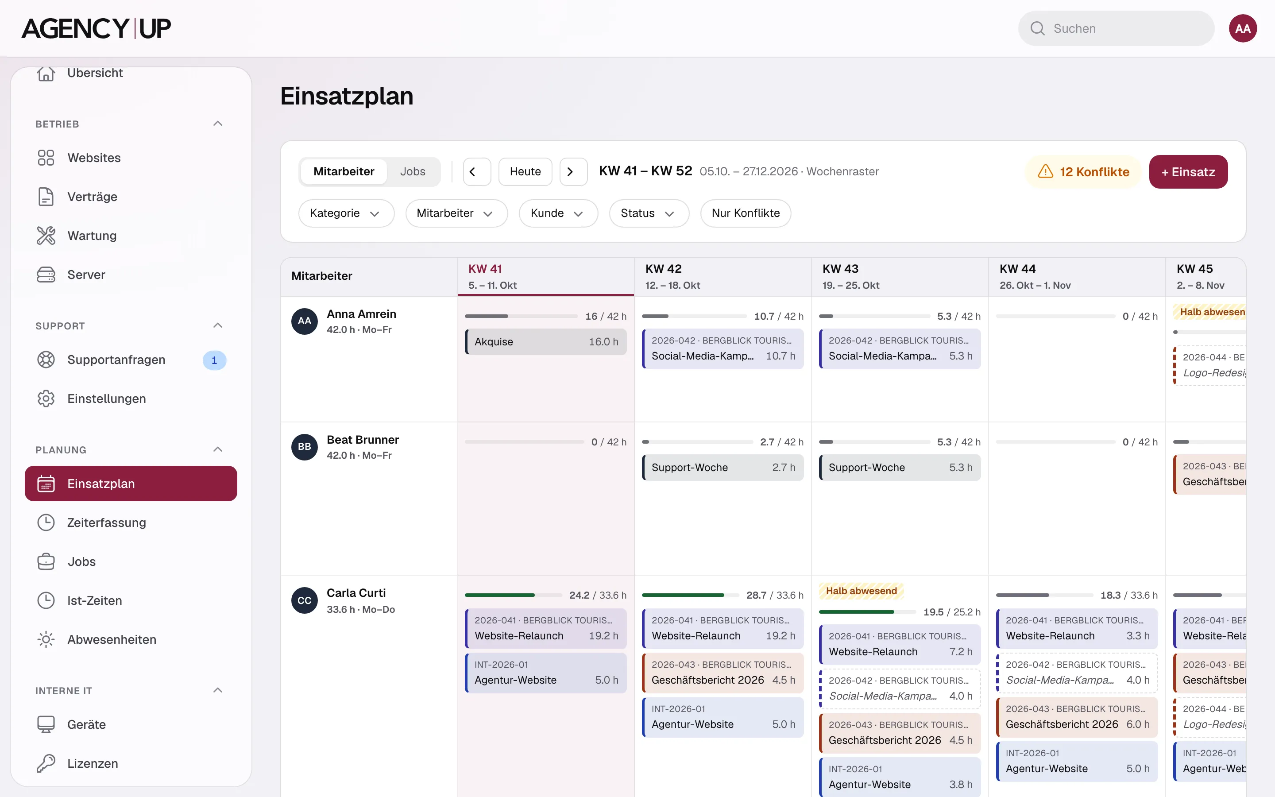The image size is (1275, 797).
Task: Open the Kunde filter dropdown
Action: click(558, 213)
